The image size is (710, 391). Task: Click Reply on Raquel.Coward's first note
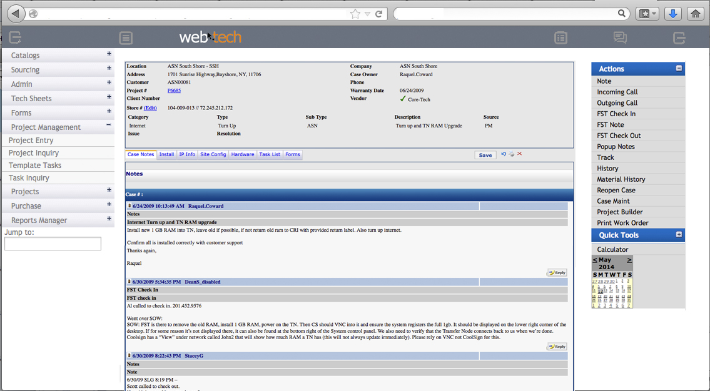pos(555,272)
